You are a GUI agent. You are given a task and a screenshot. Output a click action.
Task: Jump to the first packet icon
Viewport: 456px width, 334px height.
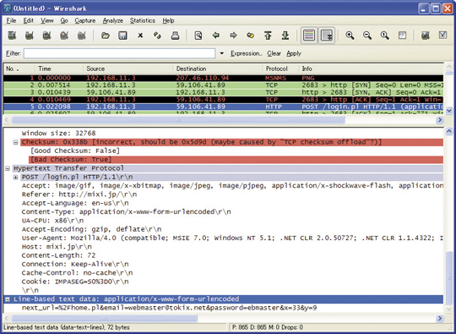(x=268, y=36)
